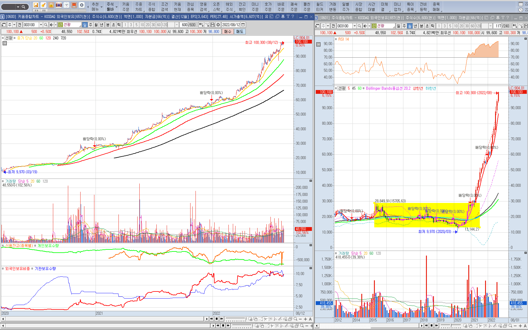Screen dimensions: 528x330
Task: Click the T font icon in right window title
Action: pyautogui.click(x=503, y=18)
